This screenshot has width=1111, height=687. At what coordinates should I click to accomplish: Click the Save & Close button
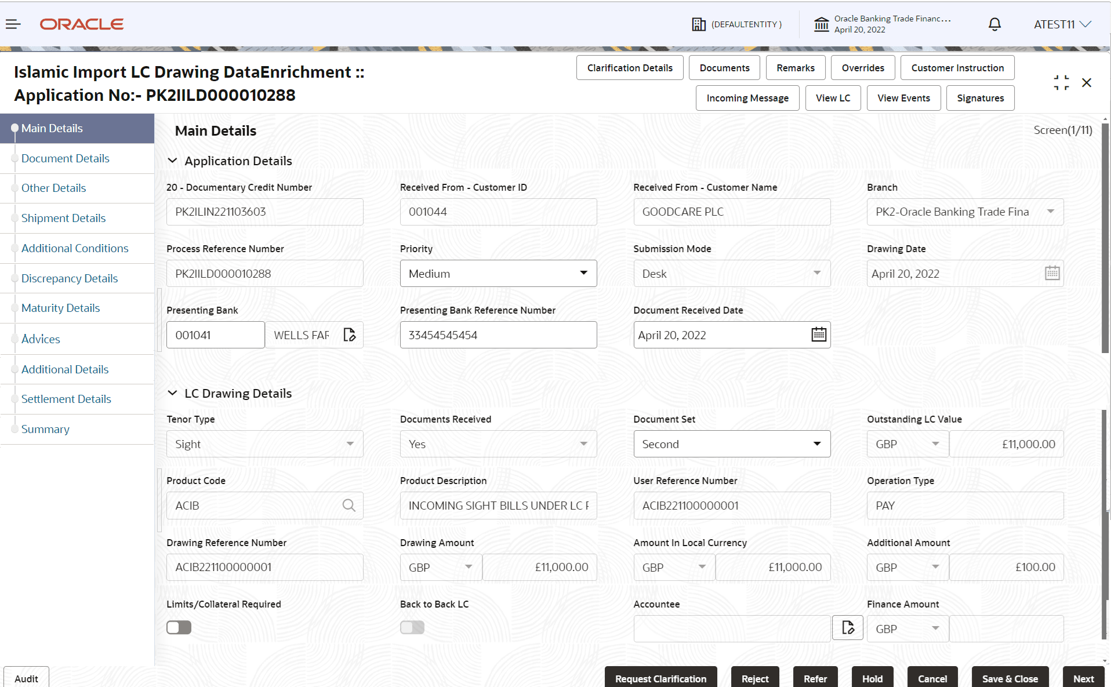[1010, 678]
